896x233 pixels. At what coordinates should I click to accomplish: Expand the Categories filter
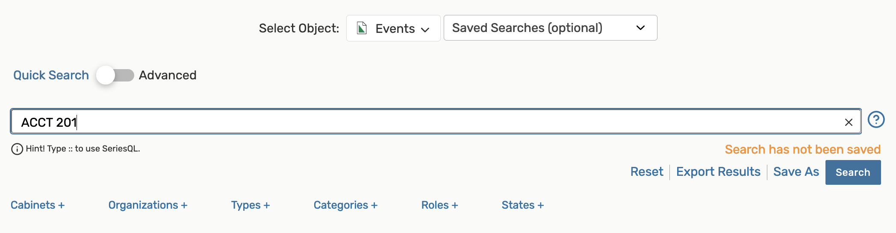(x=345, y=205)
